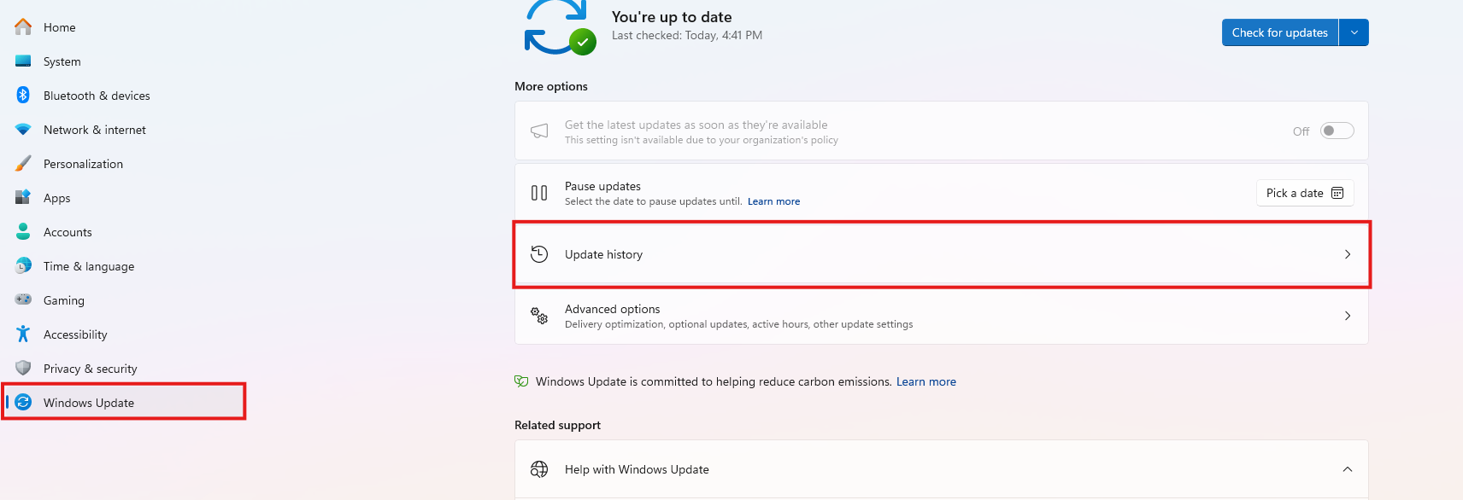Click the Related support heading
Screen dimensions: 1463x500
557,425
